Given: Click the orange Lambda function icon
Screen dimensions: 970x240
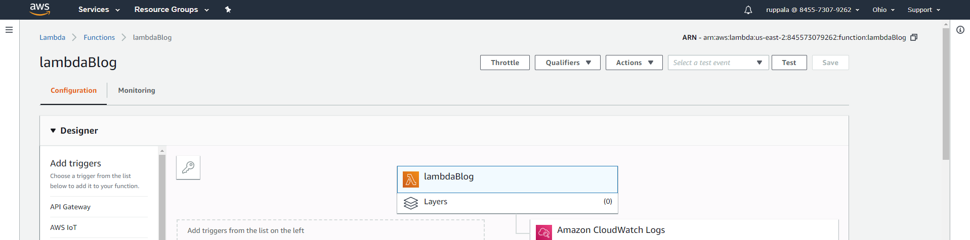Looking at the screenshot, I should (x=410, y=179).
